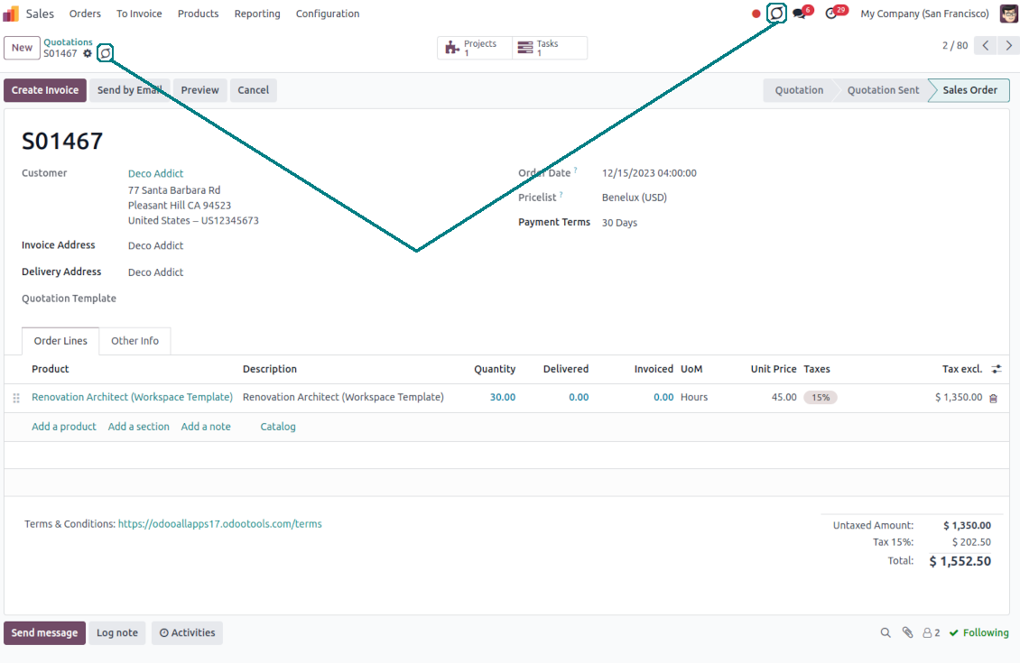1020x663 pixels.
Task: Go to the next record arrow
Action: (x=1009, y=45)
